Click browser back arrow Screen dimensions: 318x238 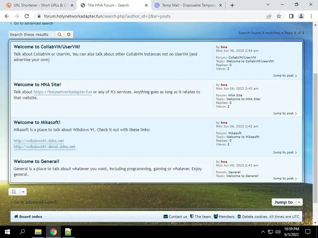click(x=7, y=16)
